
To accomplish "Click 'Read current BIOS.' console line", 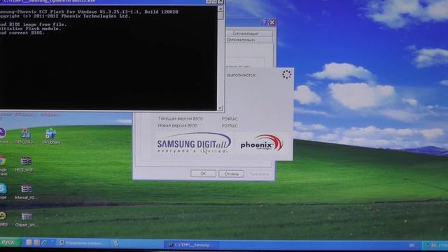I will pos(22,33).
